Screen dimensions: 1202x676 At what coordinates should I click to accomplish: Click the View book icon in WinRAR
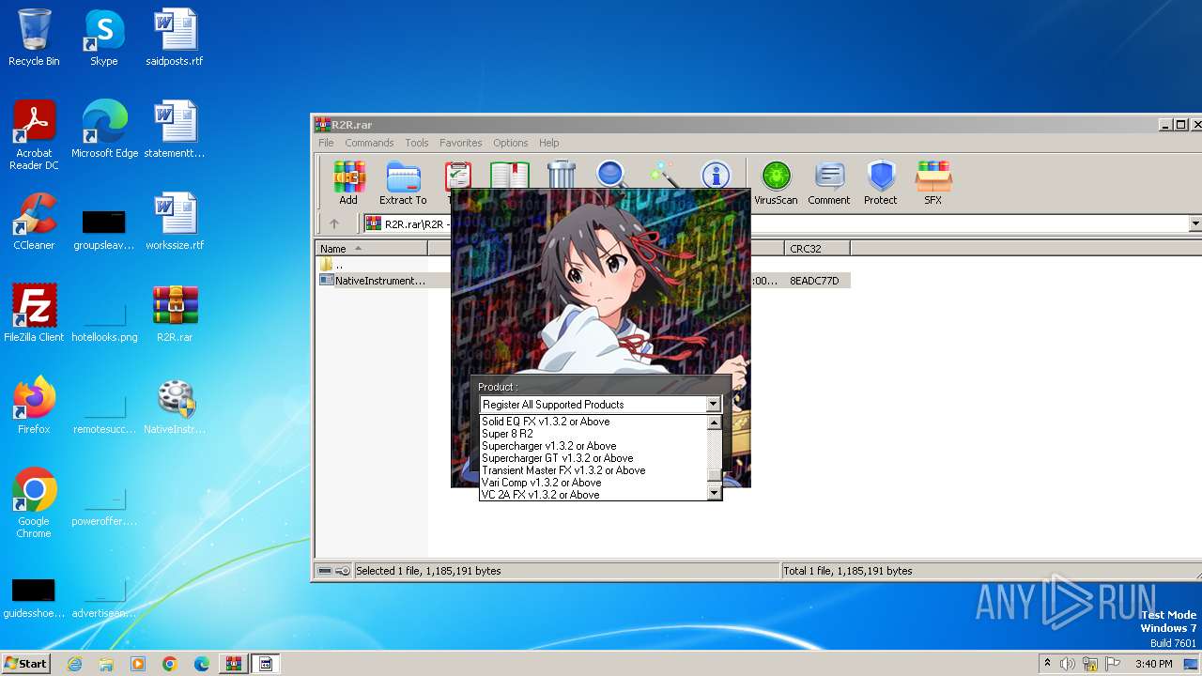[509, 176]
